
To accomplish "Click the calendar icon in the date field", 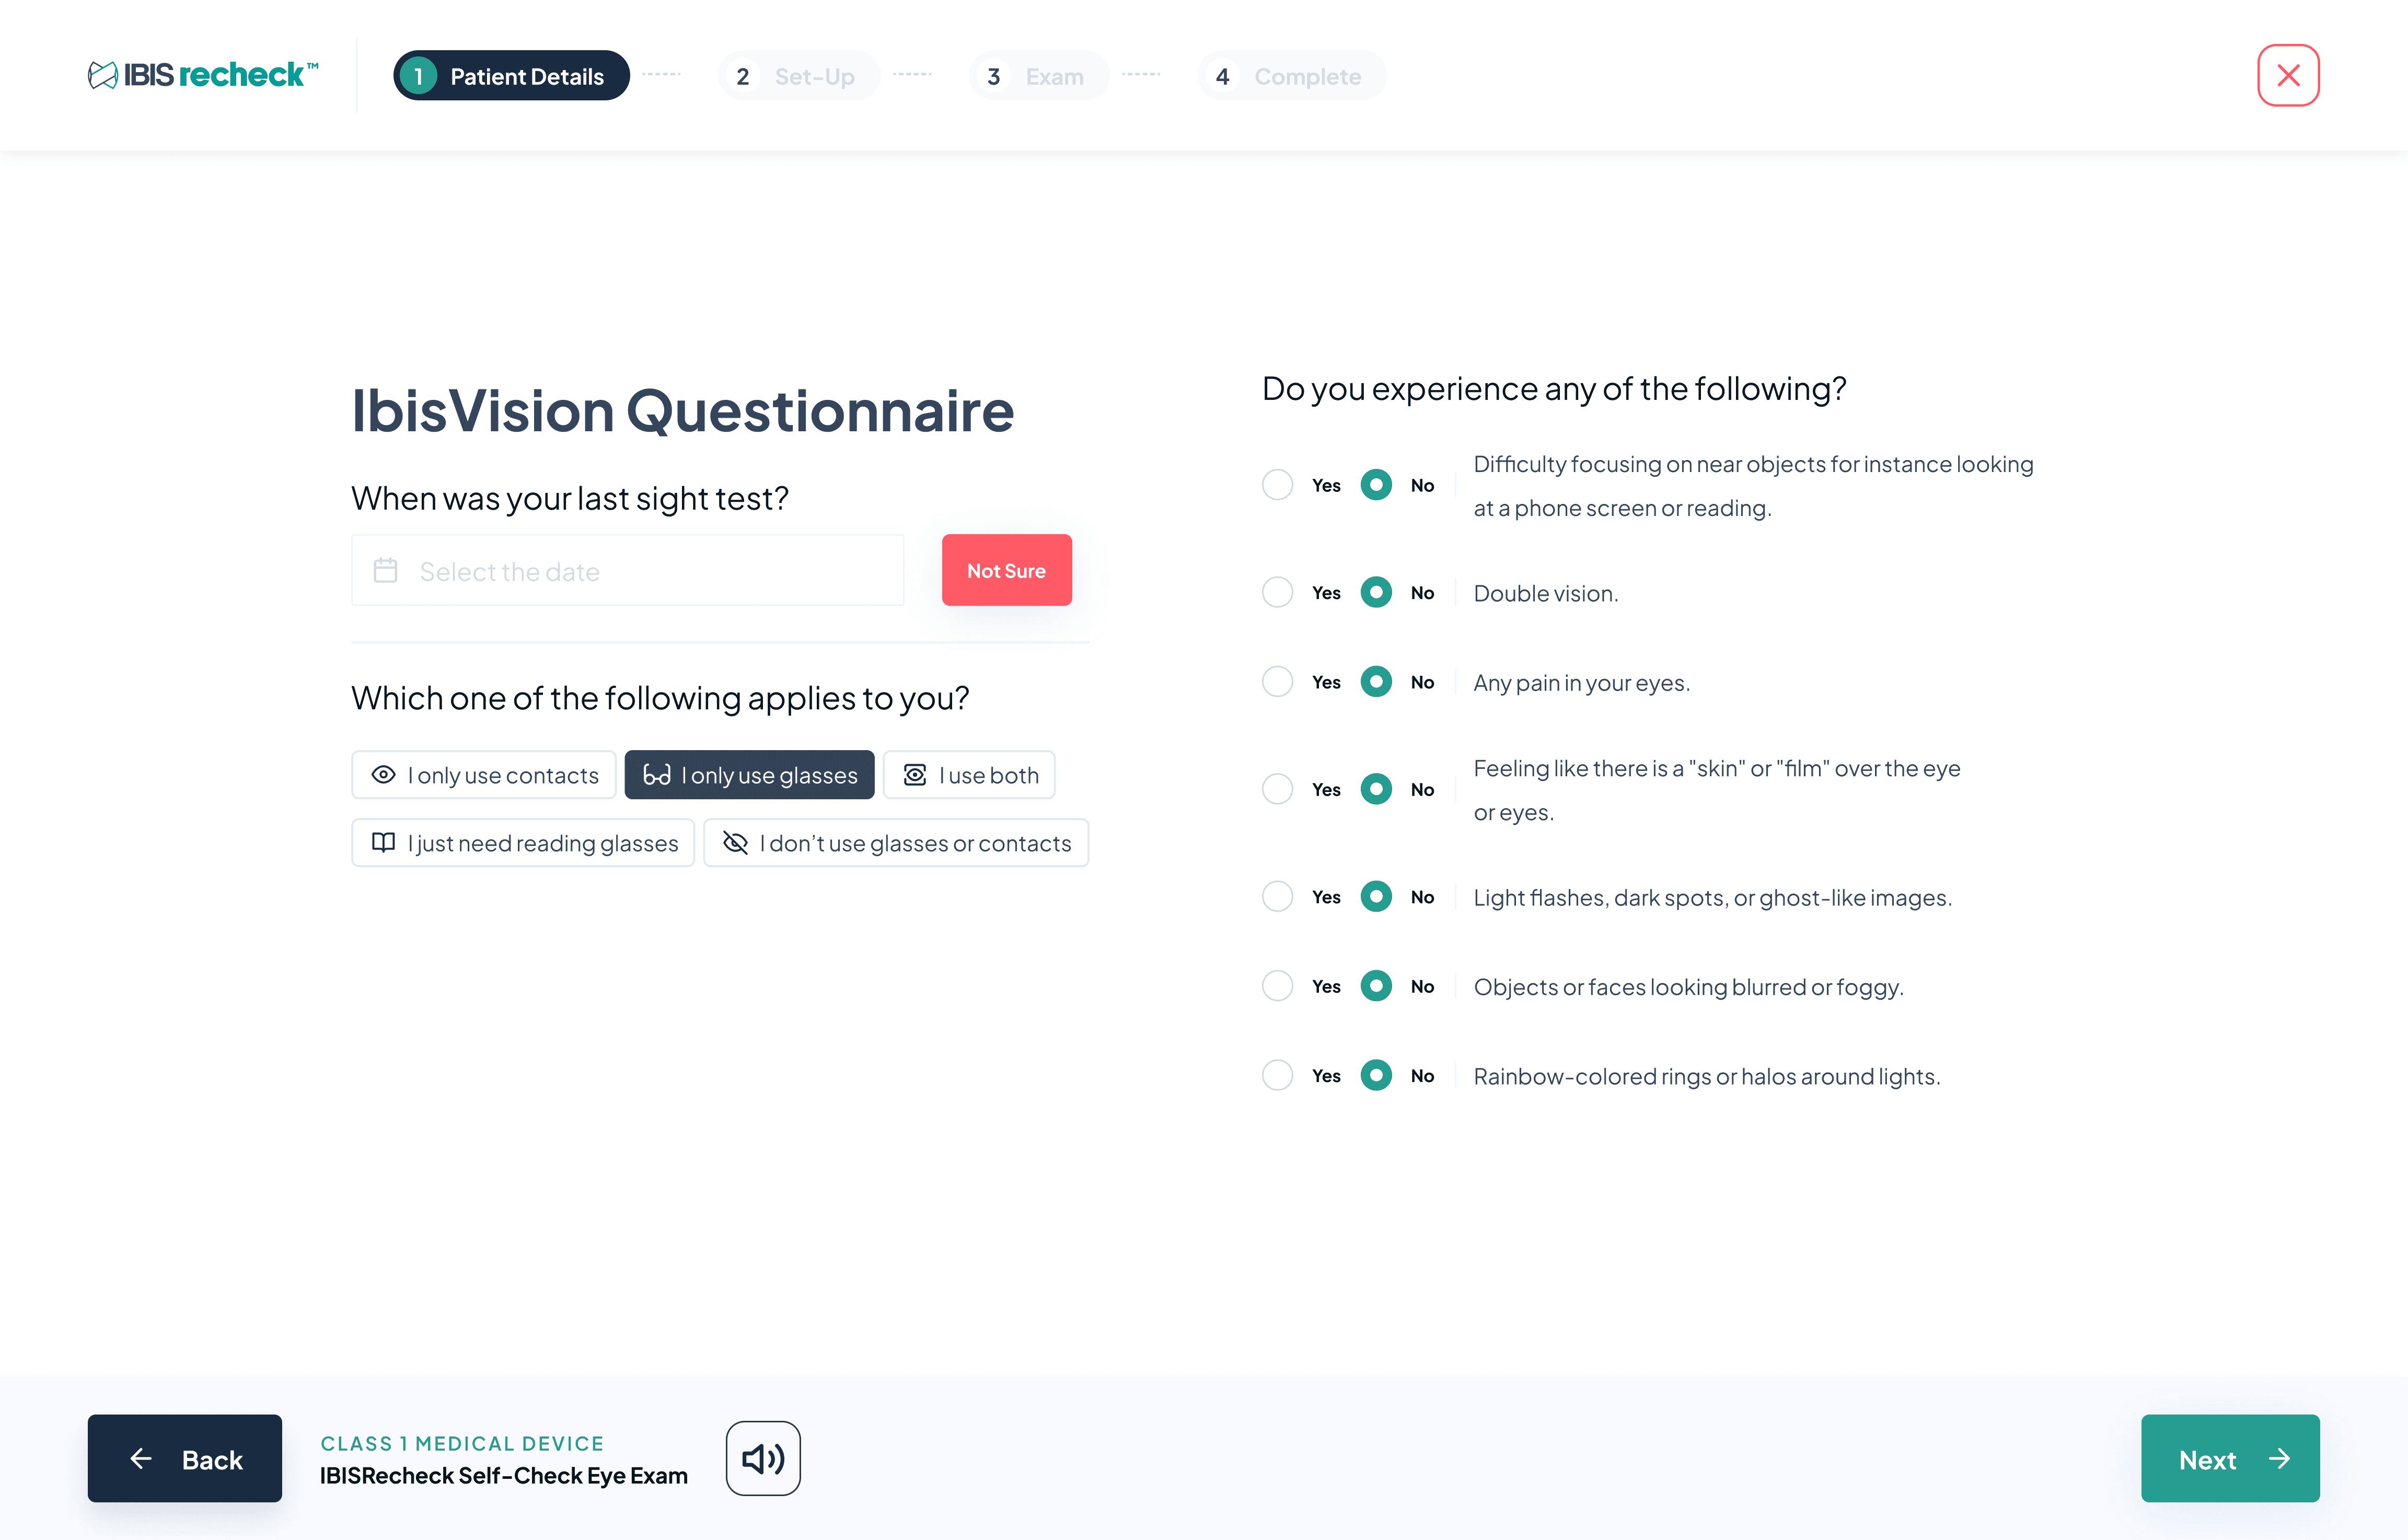I will 387,569.
